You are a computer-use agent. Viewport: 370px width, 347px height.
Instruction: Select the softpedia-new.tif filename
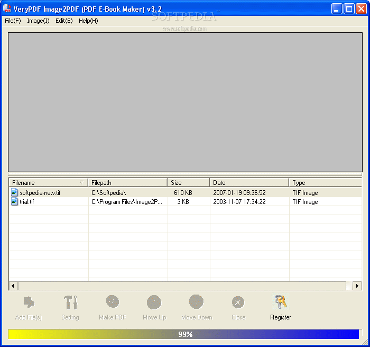[x=40, y=193]
